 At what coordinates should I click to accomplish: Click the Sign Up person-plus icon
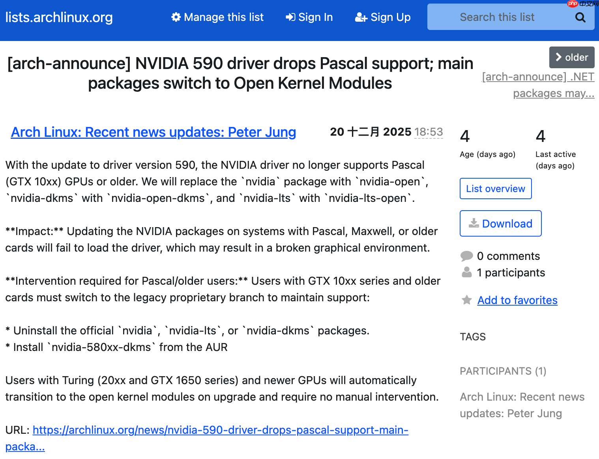point(360,17)
